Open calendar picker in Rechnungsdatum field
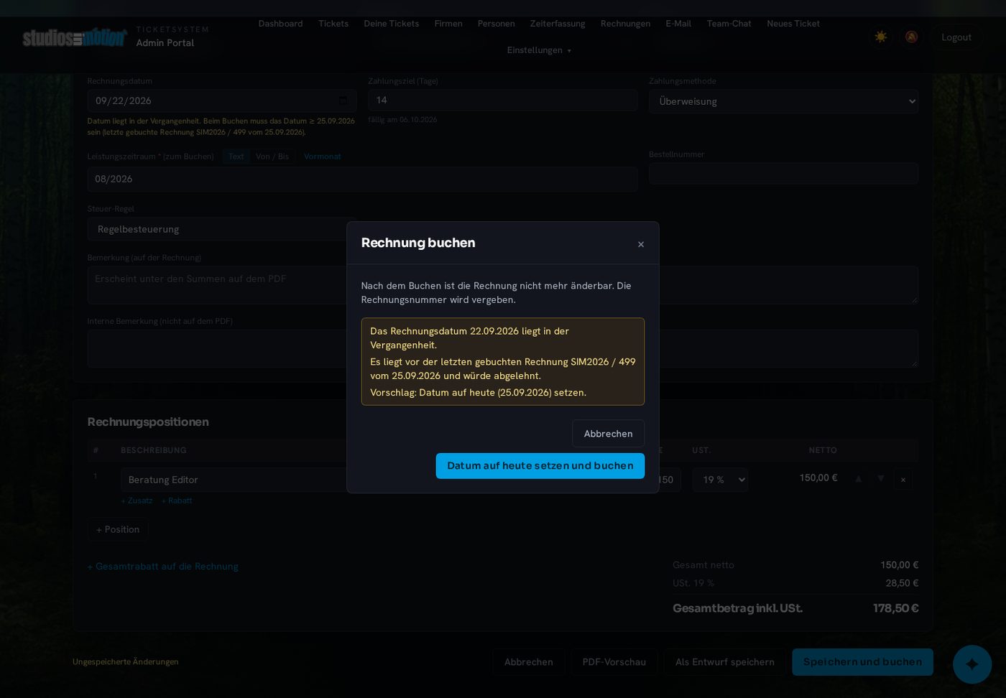The height and width of the screenshot is (698, 1006). click(x=343, y=101)
